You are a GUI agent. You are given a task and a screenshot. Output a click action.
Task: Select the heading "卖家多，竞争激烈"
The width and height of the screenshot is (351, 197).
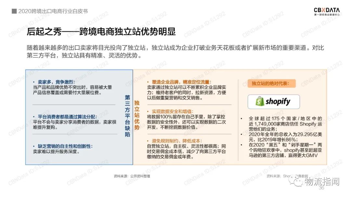click(56, 82)
